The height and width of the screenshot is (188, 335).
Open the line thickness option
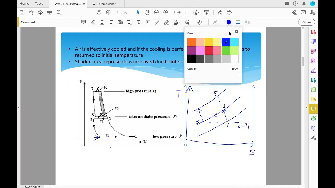coord(238,22)
